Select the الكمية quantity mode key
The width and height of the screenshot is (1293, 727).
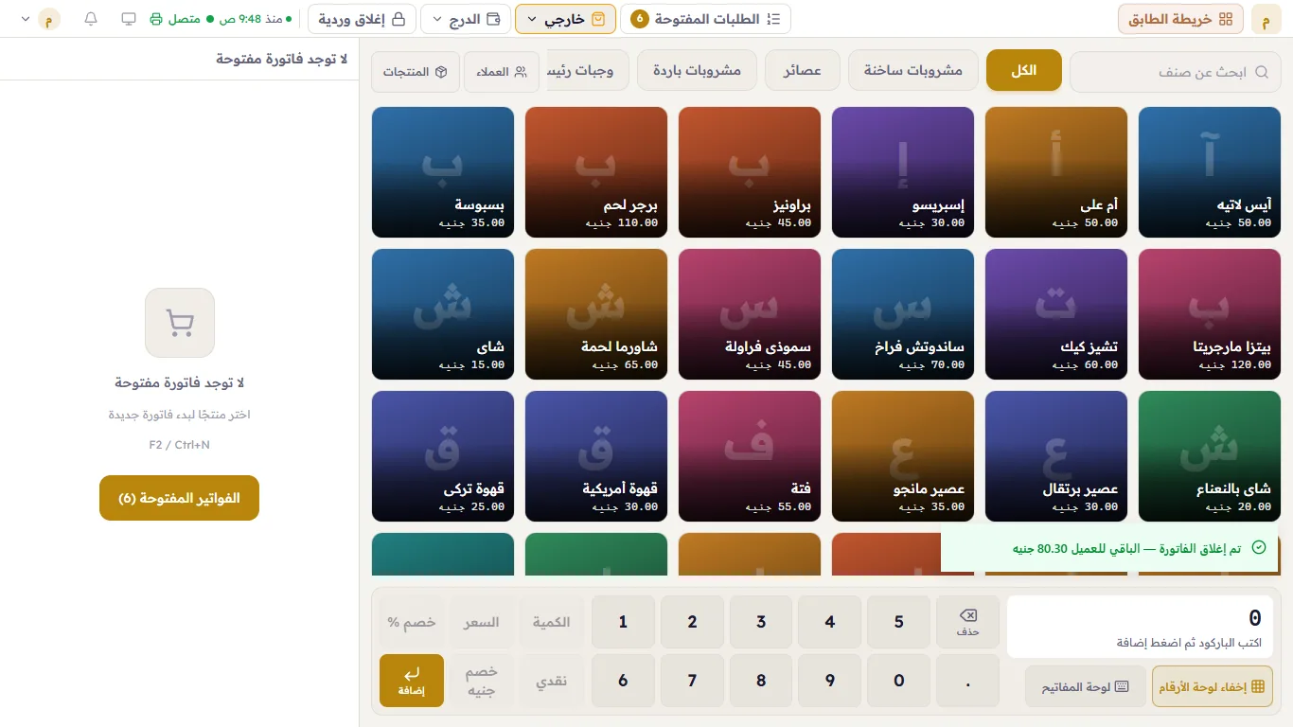coord(551,622)
